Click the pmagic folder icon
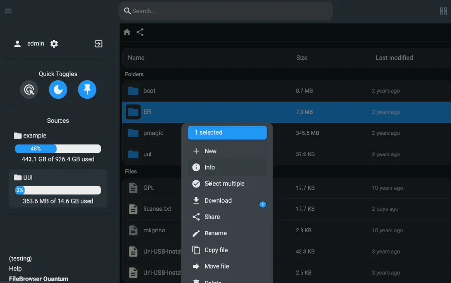 (x=133, y=133)
